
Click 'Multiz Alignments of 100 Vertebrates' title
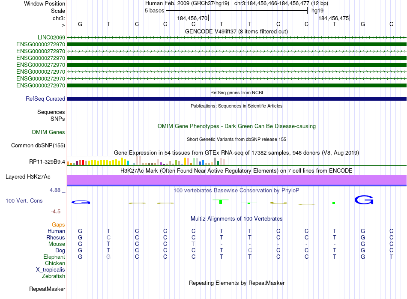tap(236, 218)
